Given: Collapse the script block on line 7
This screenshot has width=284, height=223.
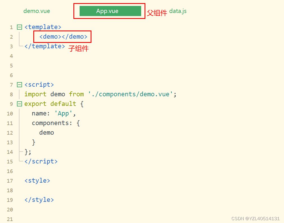Looking at the screenshot, I should coord(19,85).
